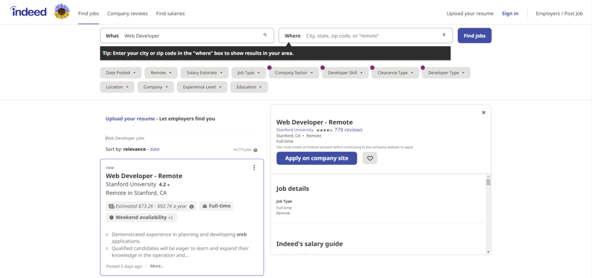
Task: Click the sunflower icon beside the logo
Action: [61, 12]
